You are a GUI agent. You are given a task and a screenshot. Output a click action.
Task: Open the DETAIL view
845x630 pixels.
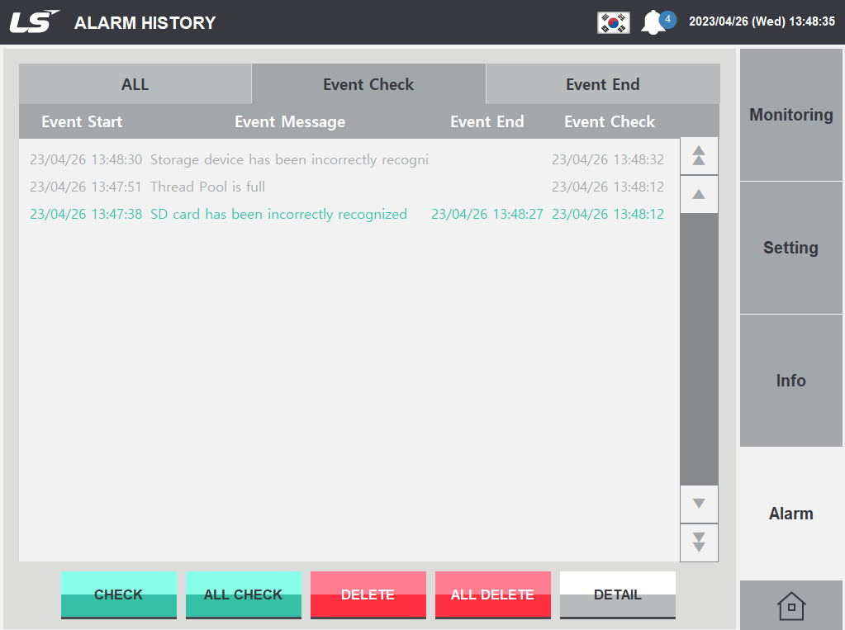tap(617, 594)
